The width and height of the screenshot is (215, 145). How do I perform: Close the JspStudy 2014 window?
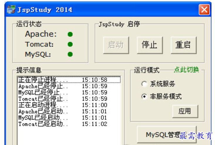tap(204, 10)
